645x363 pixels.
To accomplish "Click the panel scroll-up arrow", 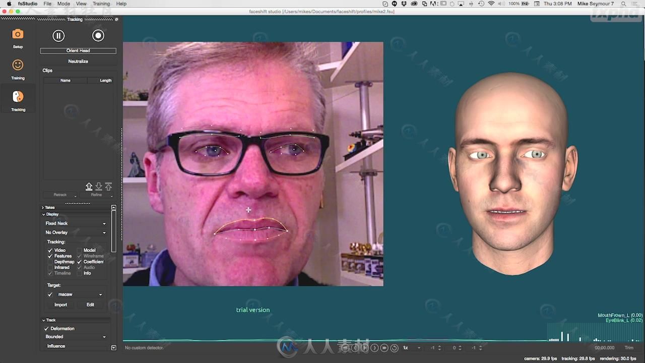I will click(114, 207).
